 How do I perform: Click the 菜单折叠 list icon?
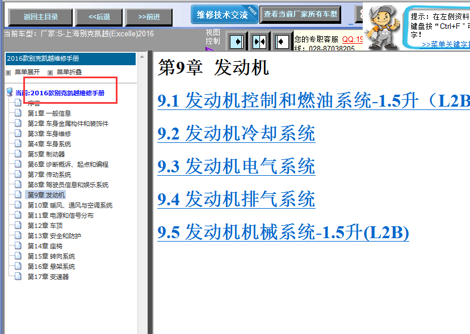(x=51, y=73)
